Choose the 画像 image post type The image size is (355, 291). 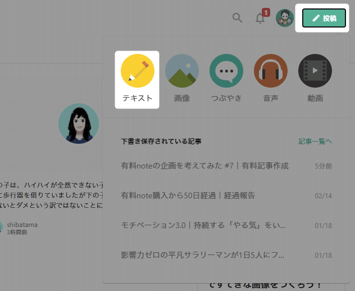tap(182, 78)
